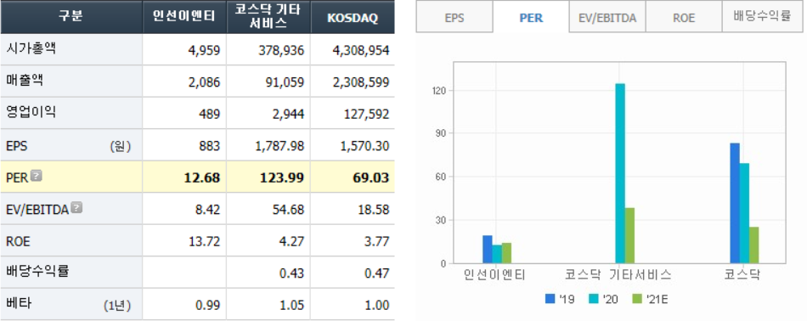
Task: Click beta value 1.00
Action: [x=376, y=305]
